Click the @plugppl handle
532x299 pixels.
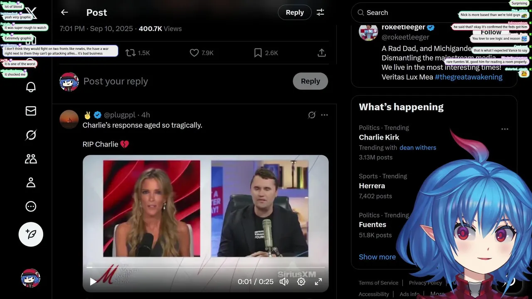pos(121,115)
